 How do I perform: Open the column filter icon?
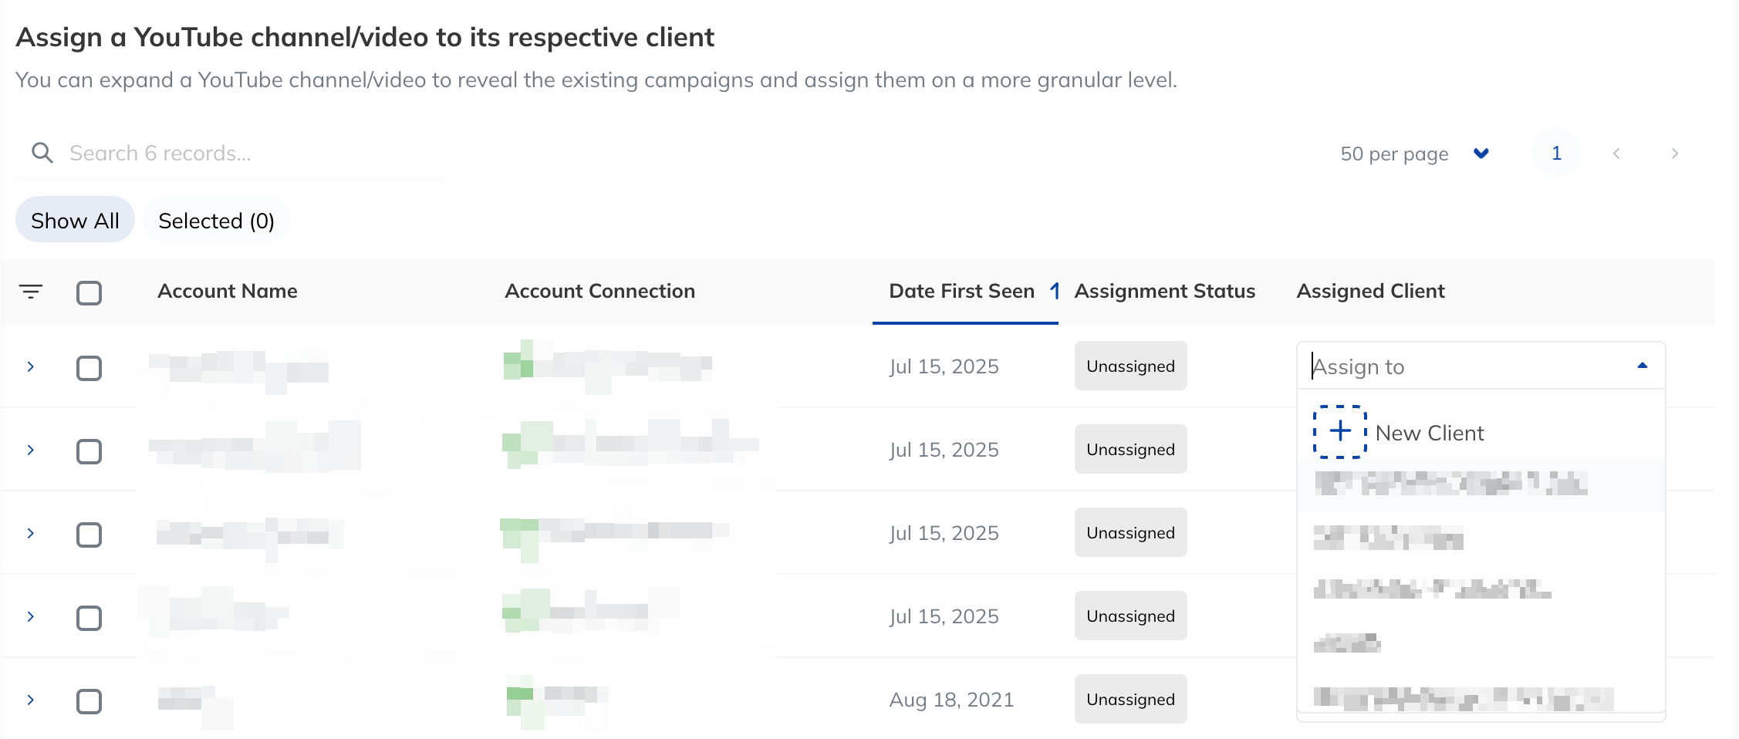point(31,292)
